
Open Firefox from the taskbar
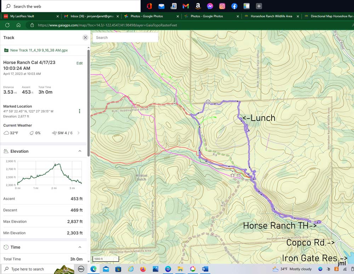click(x=143, y=269)
